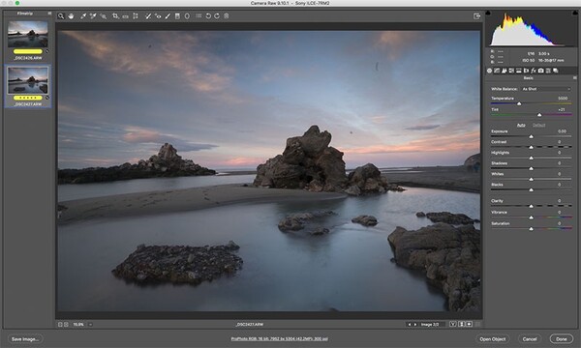Image resolution: width=581 pixels, height=348 pixels.
Task: Rotate image 90° counterclockwise
Action: tap(208, 16)
